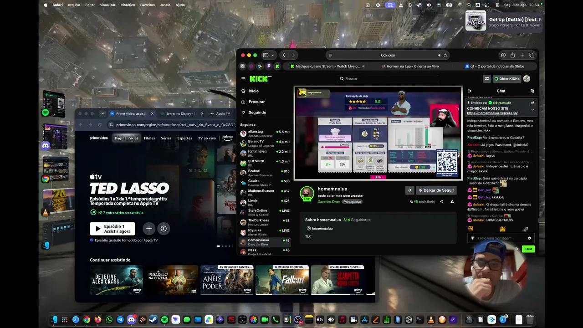The width and height of the screenshot is (583, 328).
Task: Click the Kick logo
Action: click(260, 79)
